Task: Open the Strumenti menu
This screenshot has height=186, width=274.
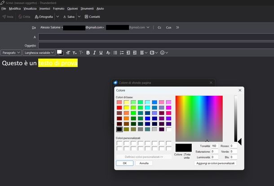Action: [87, 8]
